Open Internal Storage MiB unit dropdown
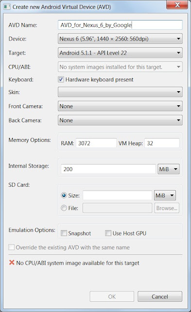191x312 pixels. (169, 169)
